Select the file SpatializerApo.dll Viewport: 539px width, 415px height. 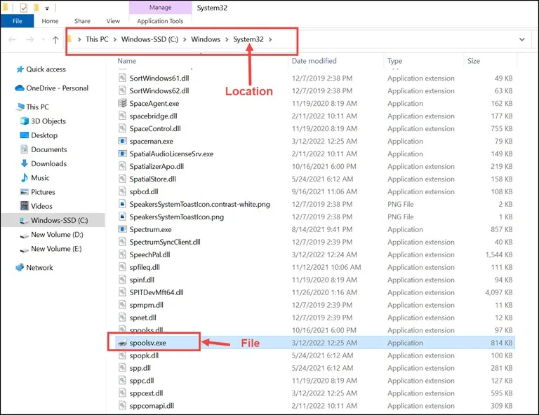(157, 166)
